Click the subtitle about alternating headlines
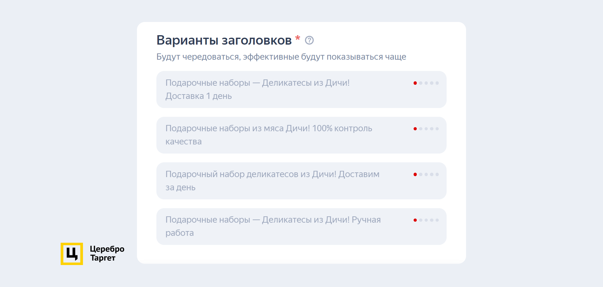 point(281,57)
